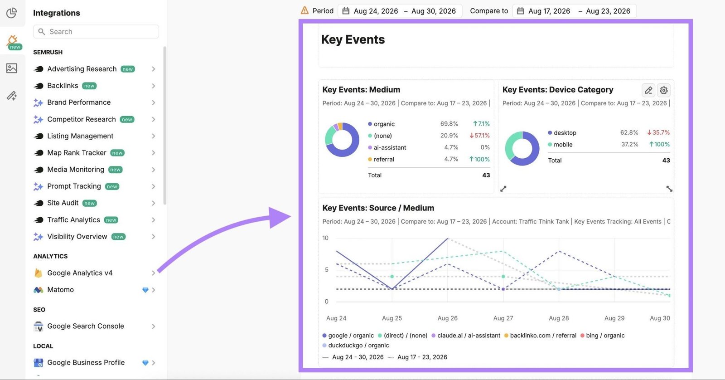Screen dimensions: 725x380
Task: Toggle backlinko.com / referral legend entry
Action: pos(540,336)
